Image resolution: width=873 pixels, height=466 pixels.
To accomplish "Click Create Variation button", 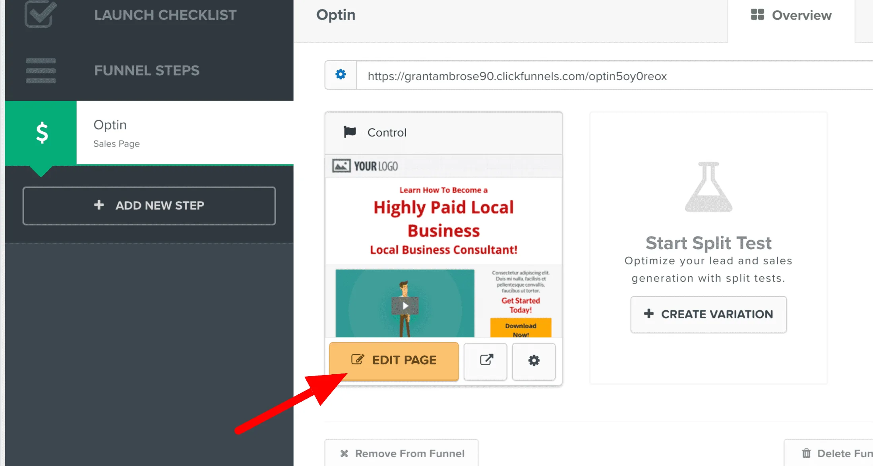I will click(708, 314).
